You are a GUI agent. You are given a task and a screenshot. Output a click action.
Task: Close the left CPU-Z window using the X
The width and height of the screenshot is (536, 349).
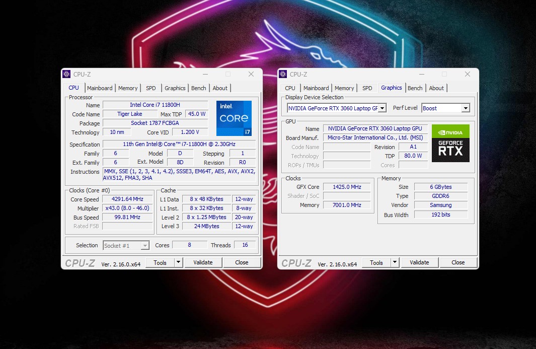[251, 74]
